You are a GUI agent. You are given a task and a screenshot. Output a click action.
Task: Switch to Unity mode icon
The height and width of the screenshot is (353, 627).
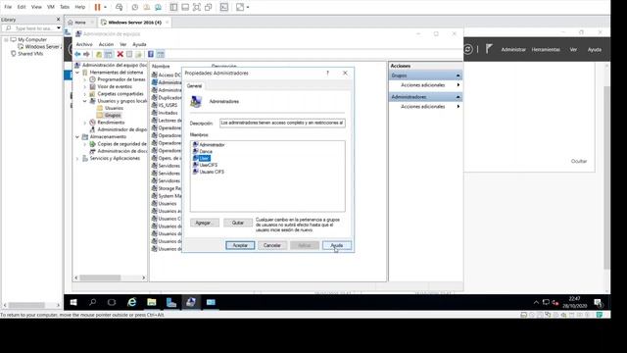point(209,7)
